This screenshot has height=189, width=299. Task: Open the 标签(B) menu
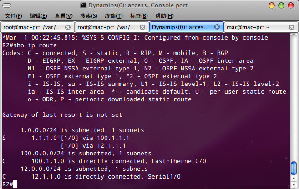pyautogui.click(x=139, y=16)
